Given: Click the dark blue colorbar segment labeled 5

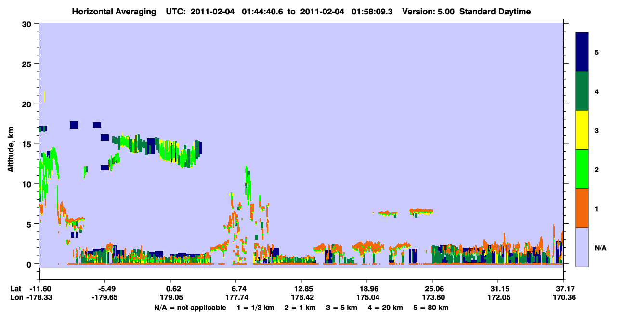Looking at the screenshot, I should point(582,52).
